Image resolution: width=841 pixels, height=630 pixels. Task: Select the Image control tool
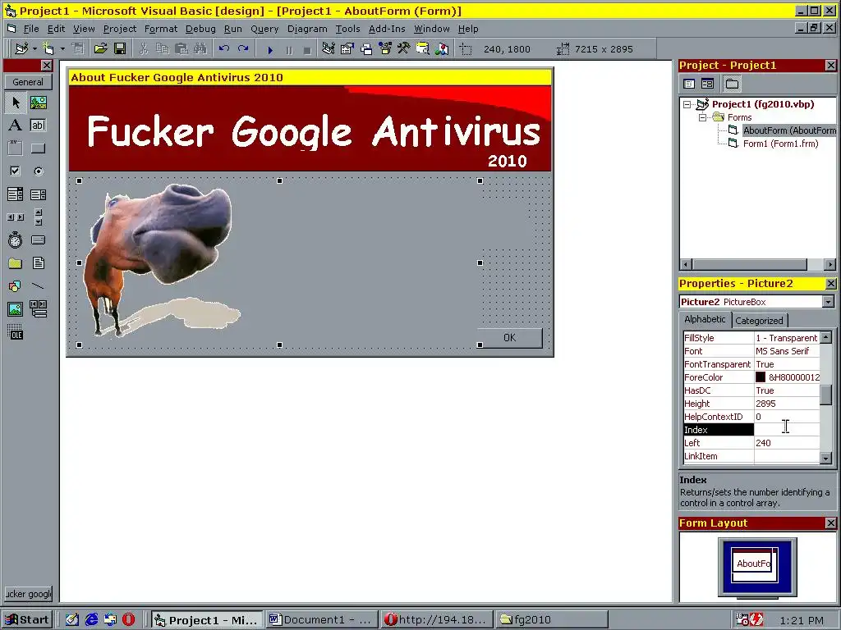pos(15,309)
